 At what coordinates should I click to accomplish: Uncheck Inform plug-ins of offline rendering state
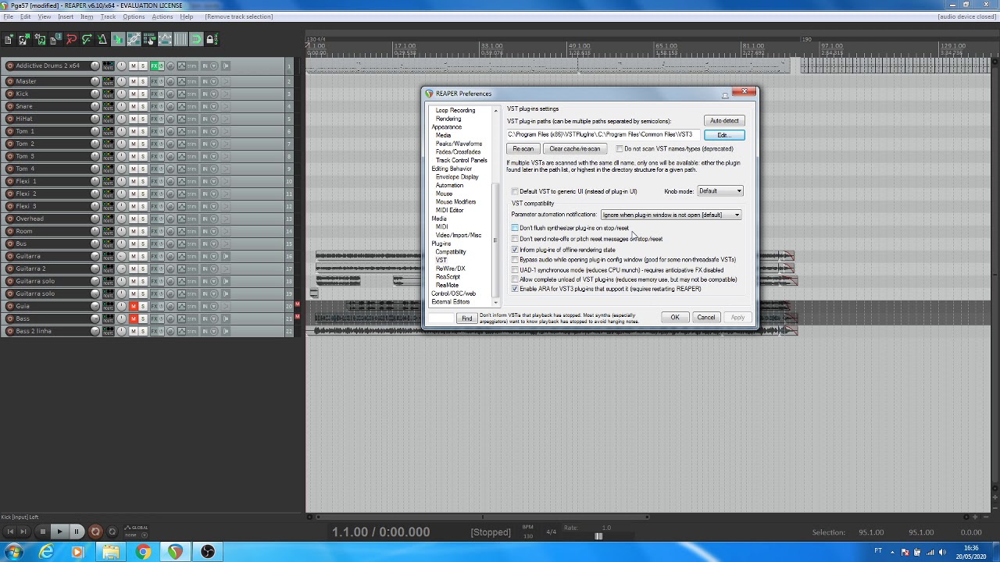515,250
